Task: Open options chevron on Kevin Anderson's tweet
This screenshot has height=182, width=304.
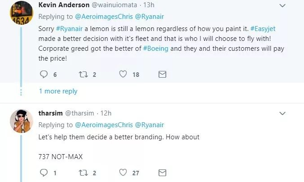Action: click(x=282, y=6)
